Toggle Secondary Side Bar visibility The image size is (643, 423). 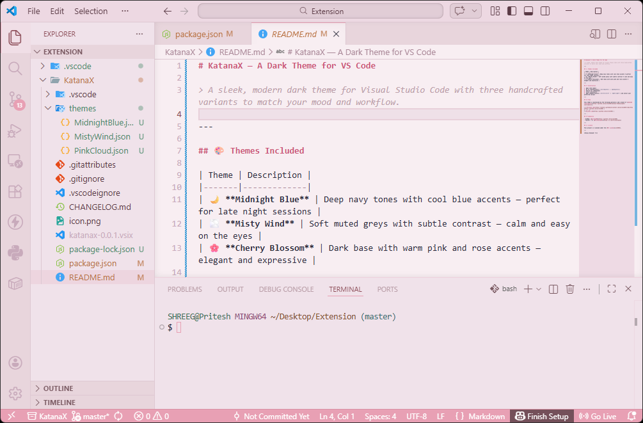click(545, 11)
